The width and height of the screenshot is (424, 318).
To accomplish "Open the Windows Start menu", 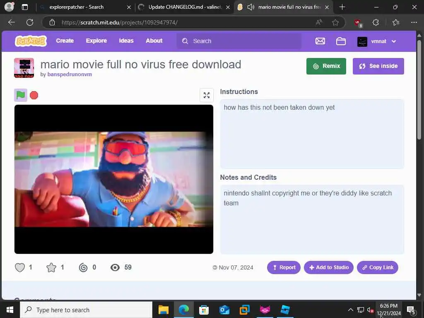I will pyautogui.click(x=10, y=310).
